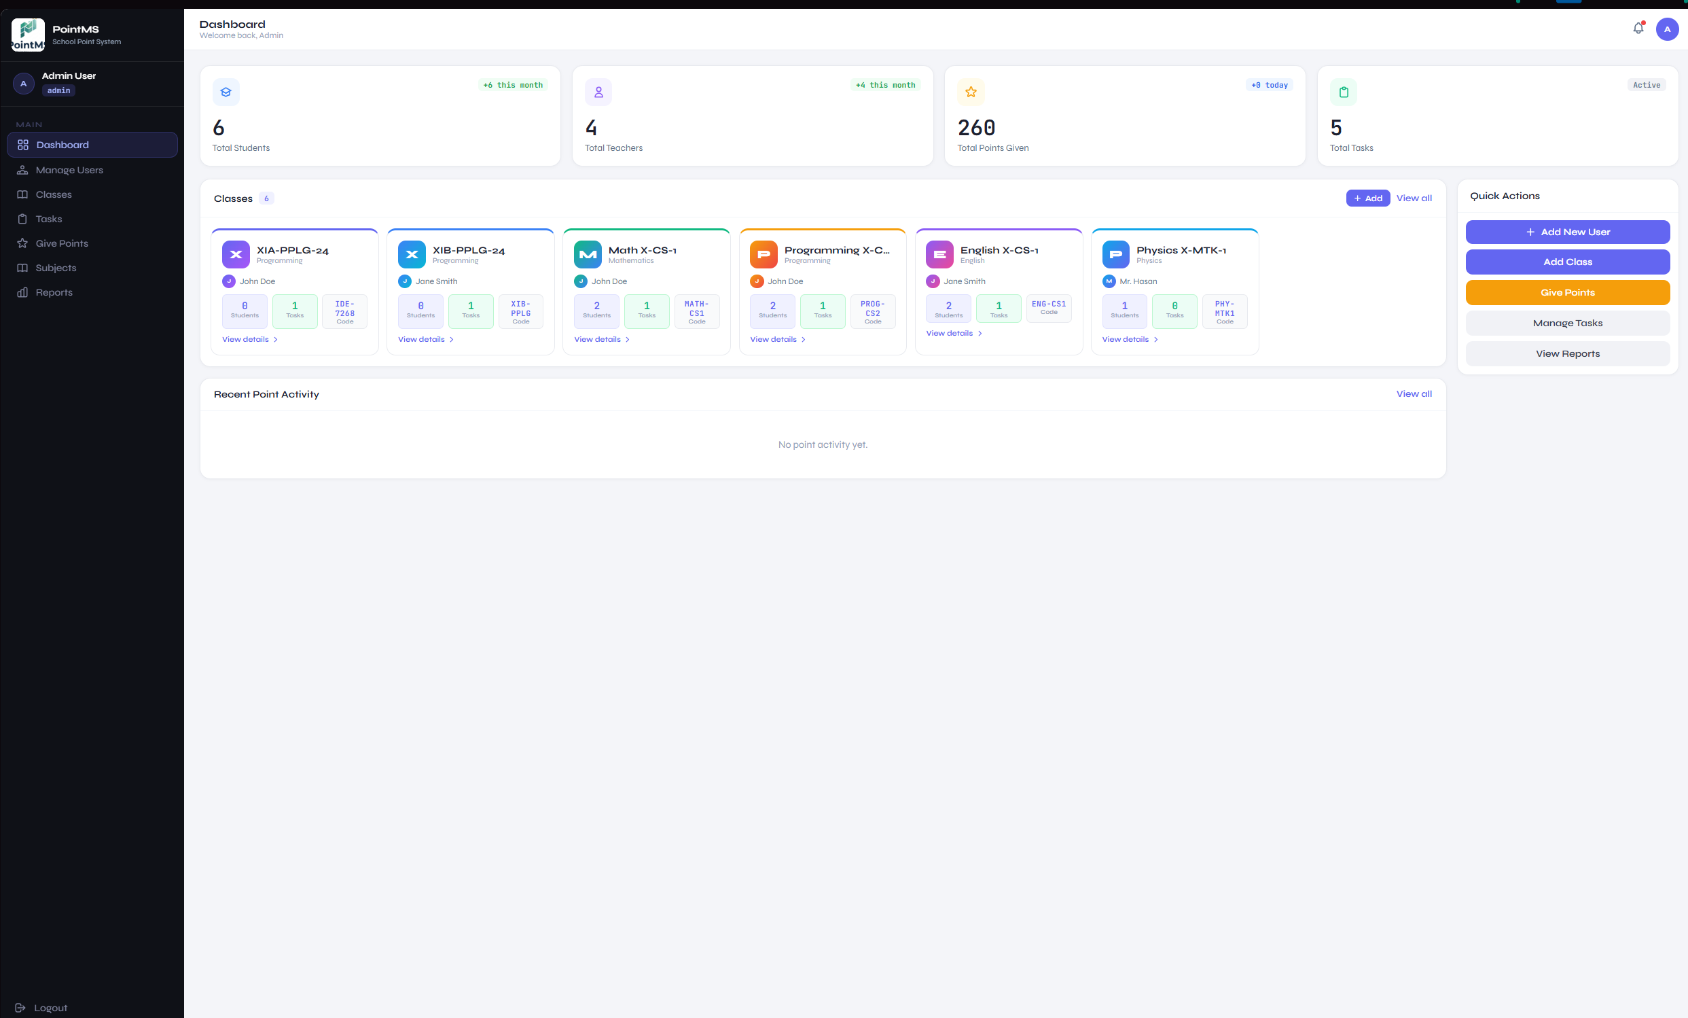The image size is (1688, 1018).
Task: Click the XIB-PPLG-24 class icon
Action: coord(412,254)
